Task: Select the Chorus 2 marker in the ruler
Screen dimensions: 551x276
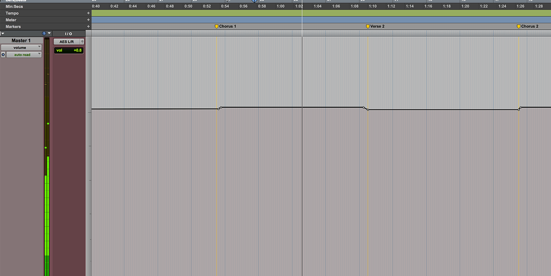Action: point(519,26)
